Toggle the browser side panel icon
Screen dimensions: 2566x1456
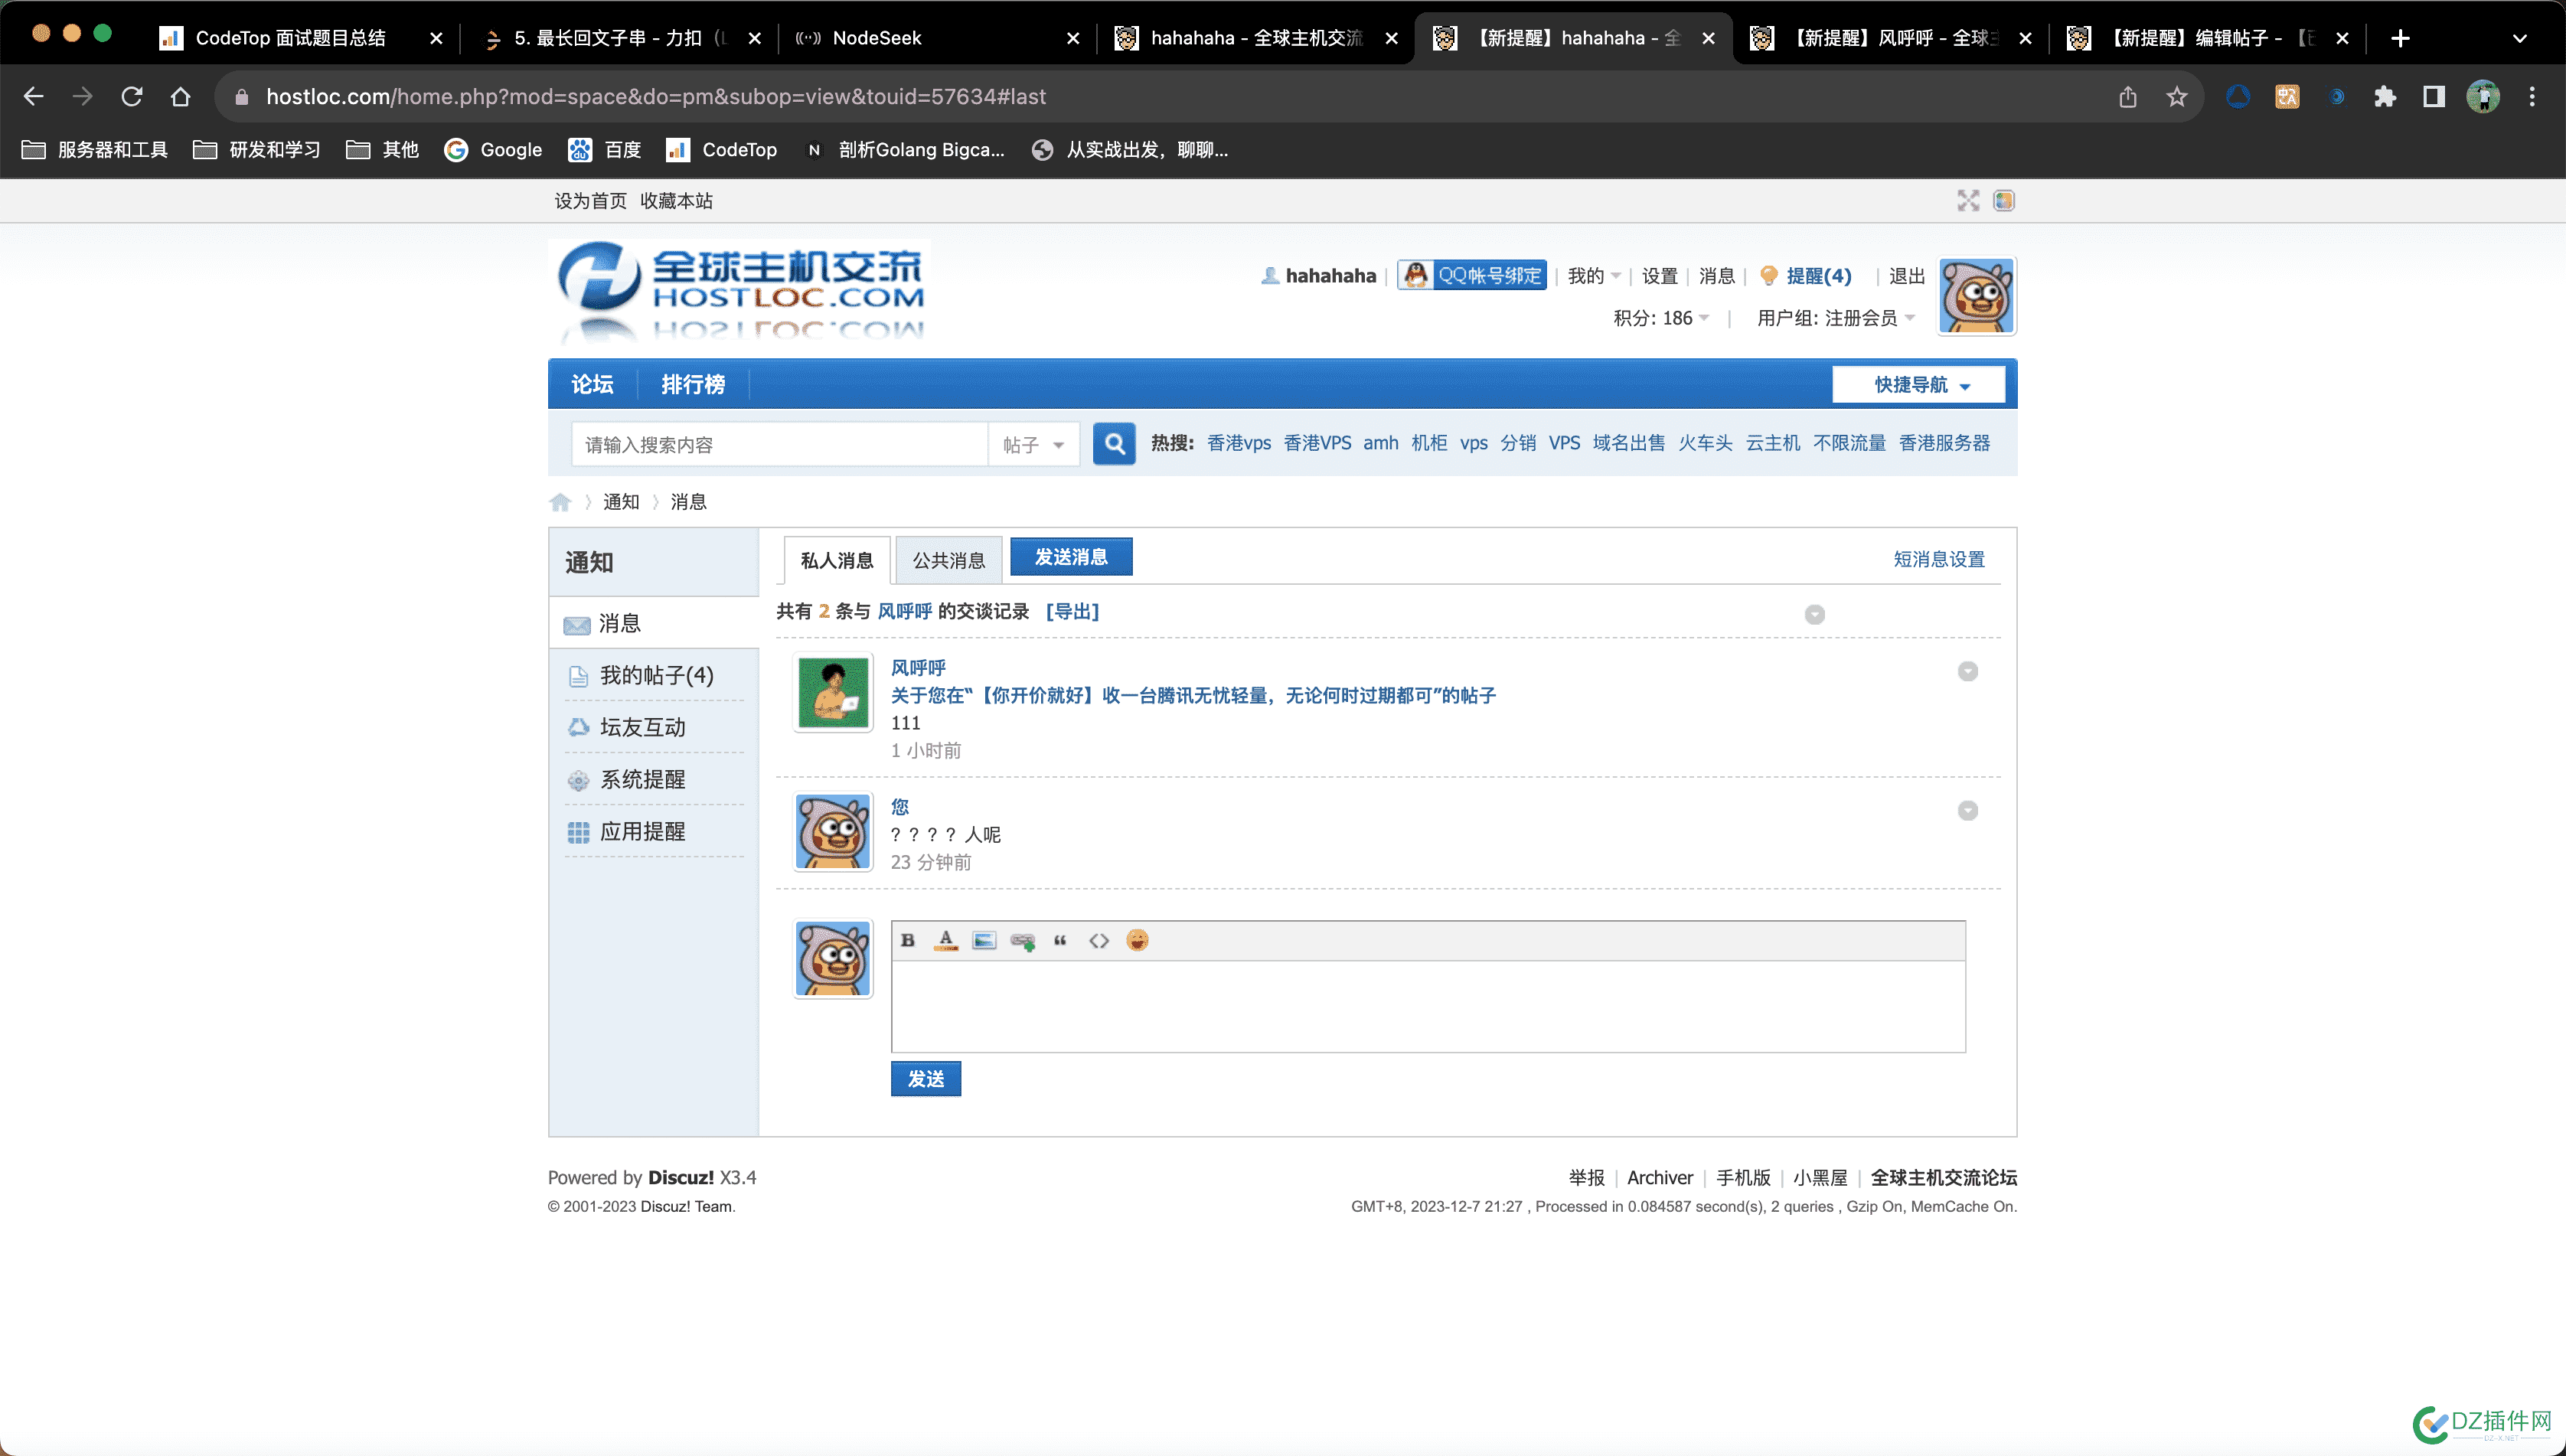[2434, 96]
